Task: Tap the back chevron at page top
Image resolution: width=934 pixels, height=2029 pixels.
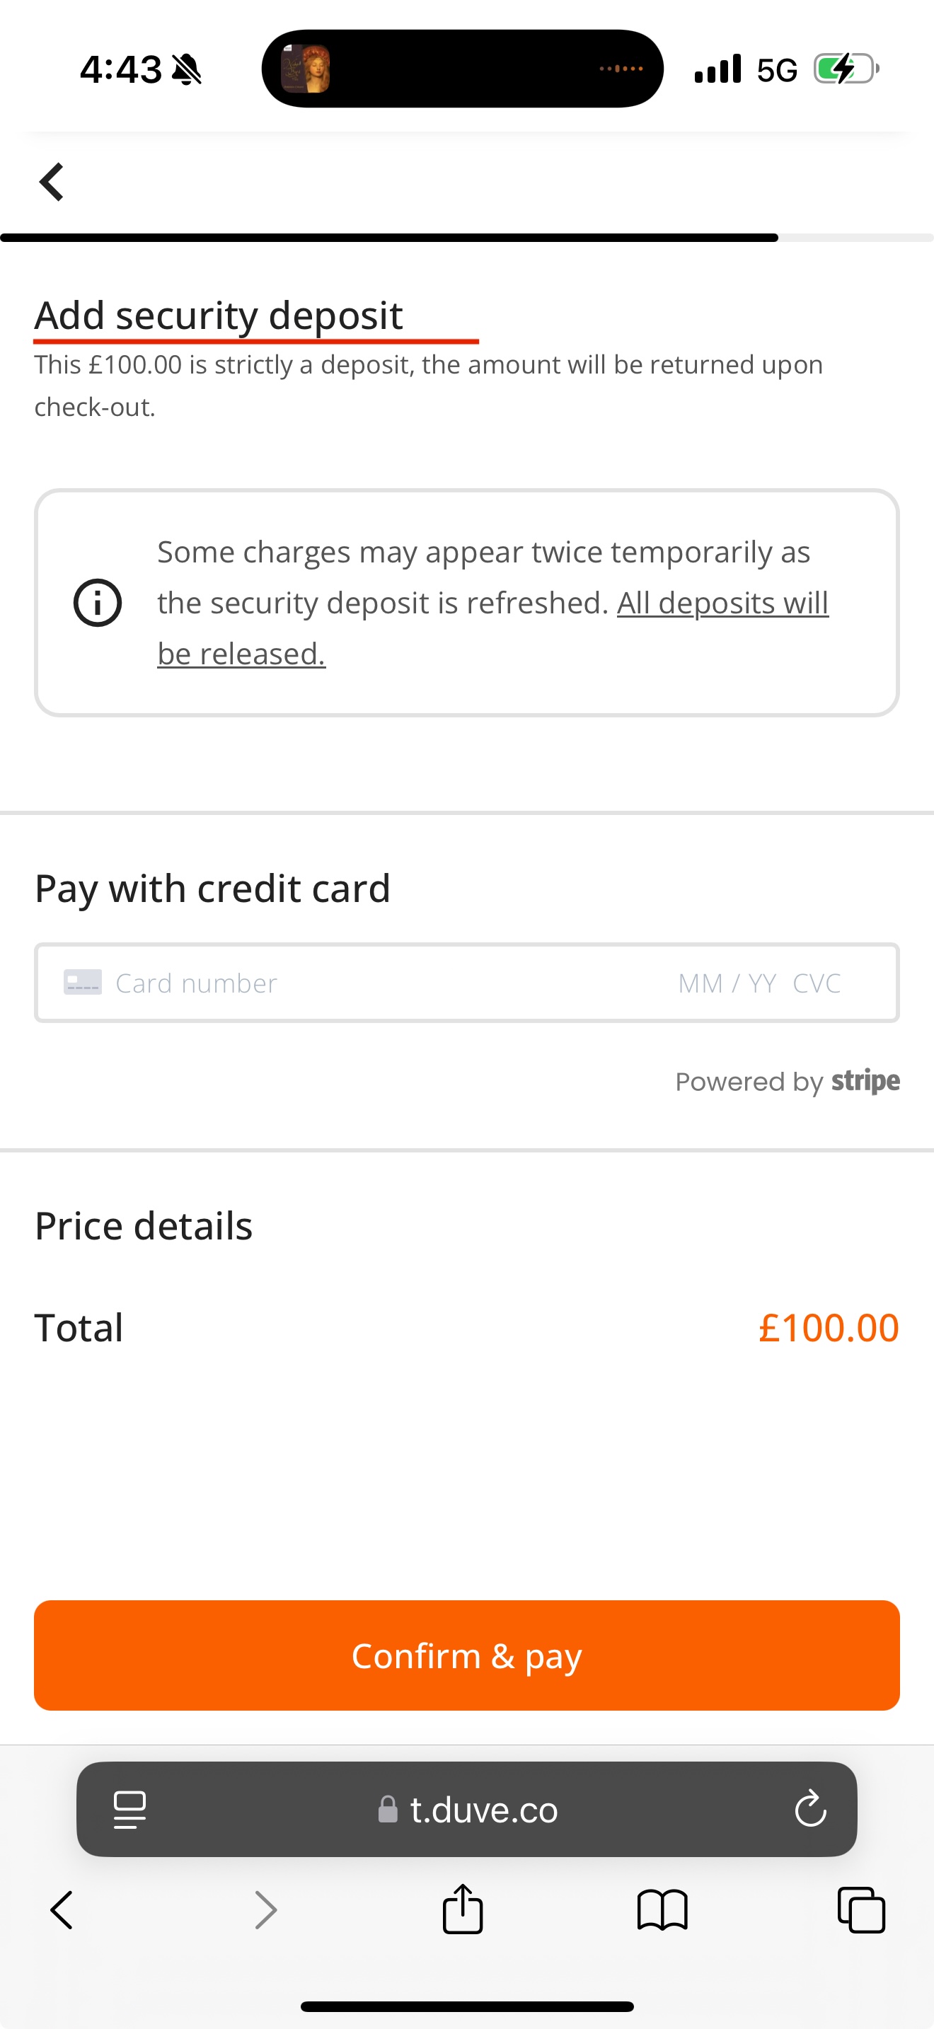Action: pos(52,182)
